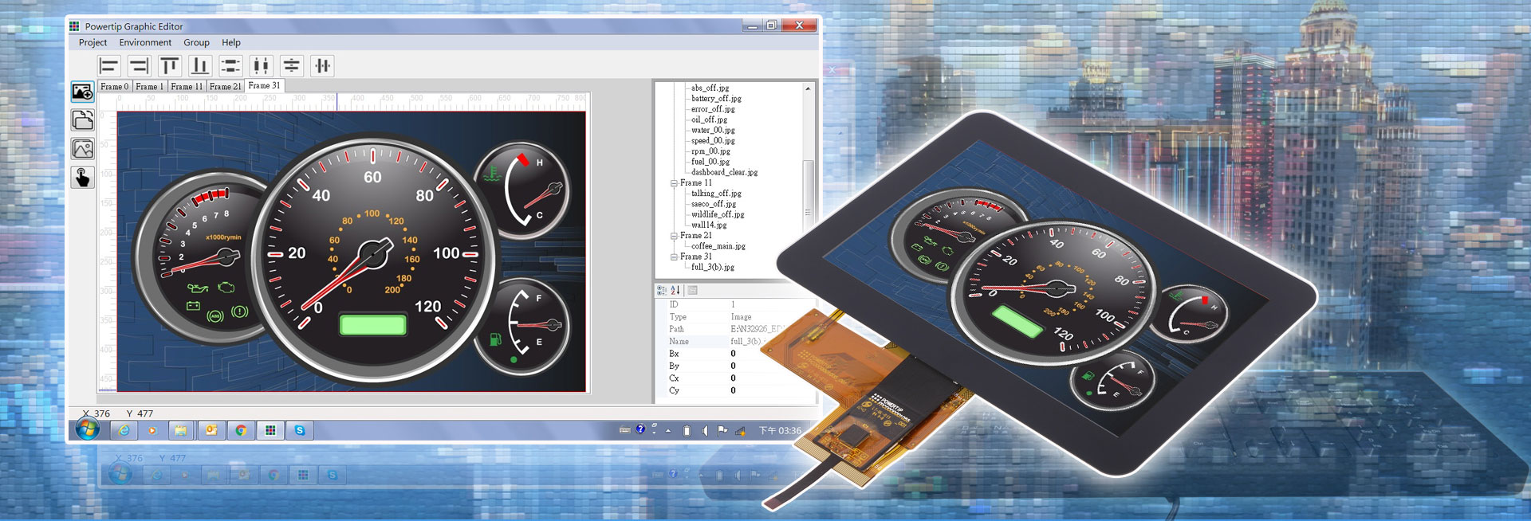The height and width of the screenshot is (521, 1531).
Task: Open the Project menu
Action: tap(92, 43)
